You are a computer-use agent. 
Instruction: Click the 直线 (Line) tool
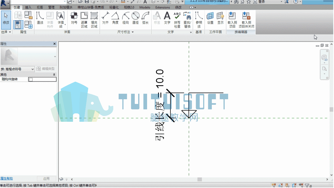(x=40, y=18)
